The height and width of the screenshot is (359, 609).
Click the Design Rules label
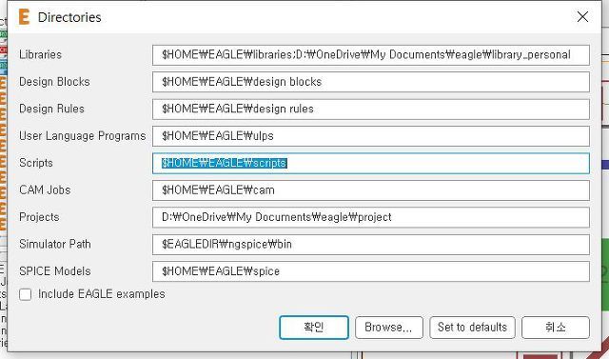coord(51,109)
